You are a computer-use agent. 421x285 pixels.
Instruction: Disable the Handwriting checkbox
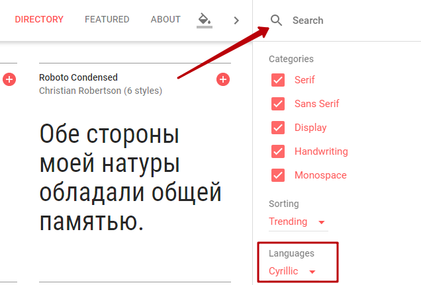tap(278, 151)
